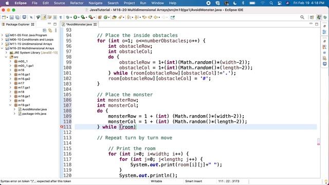Open the Run configurations dropdown arrow

pyautogui.click(x=79, y=17)
